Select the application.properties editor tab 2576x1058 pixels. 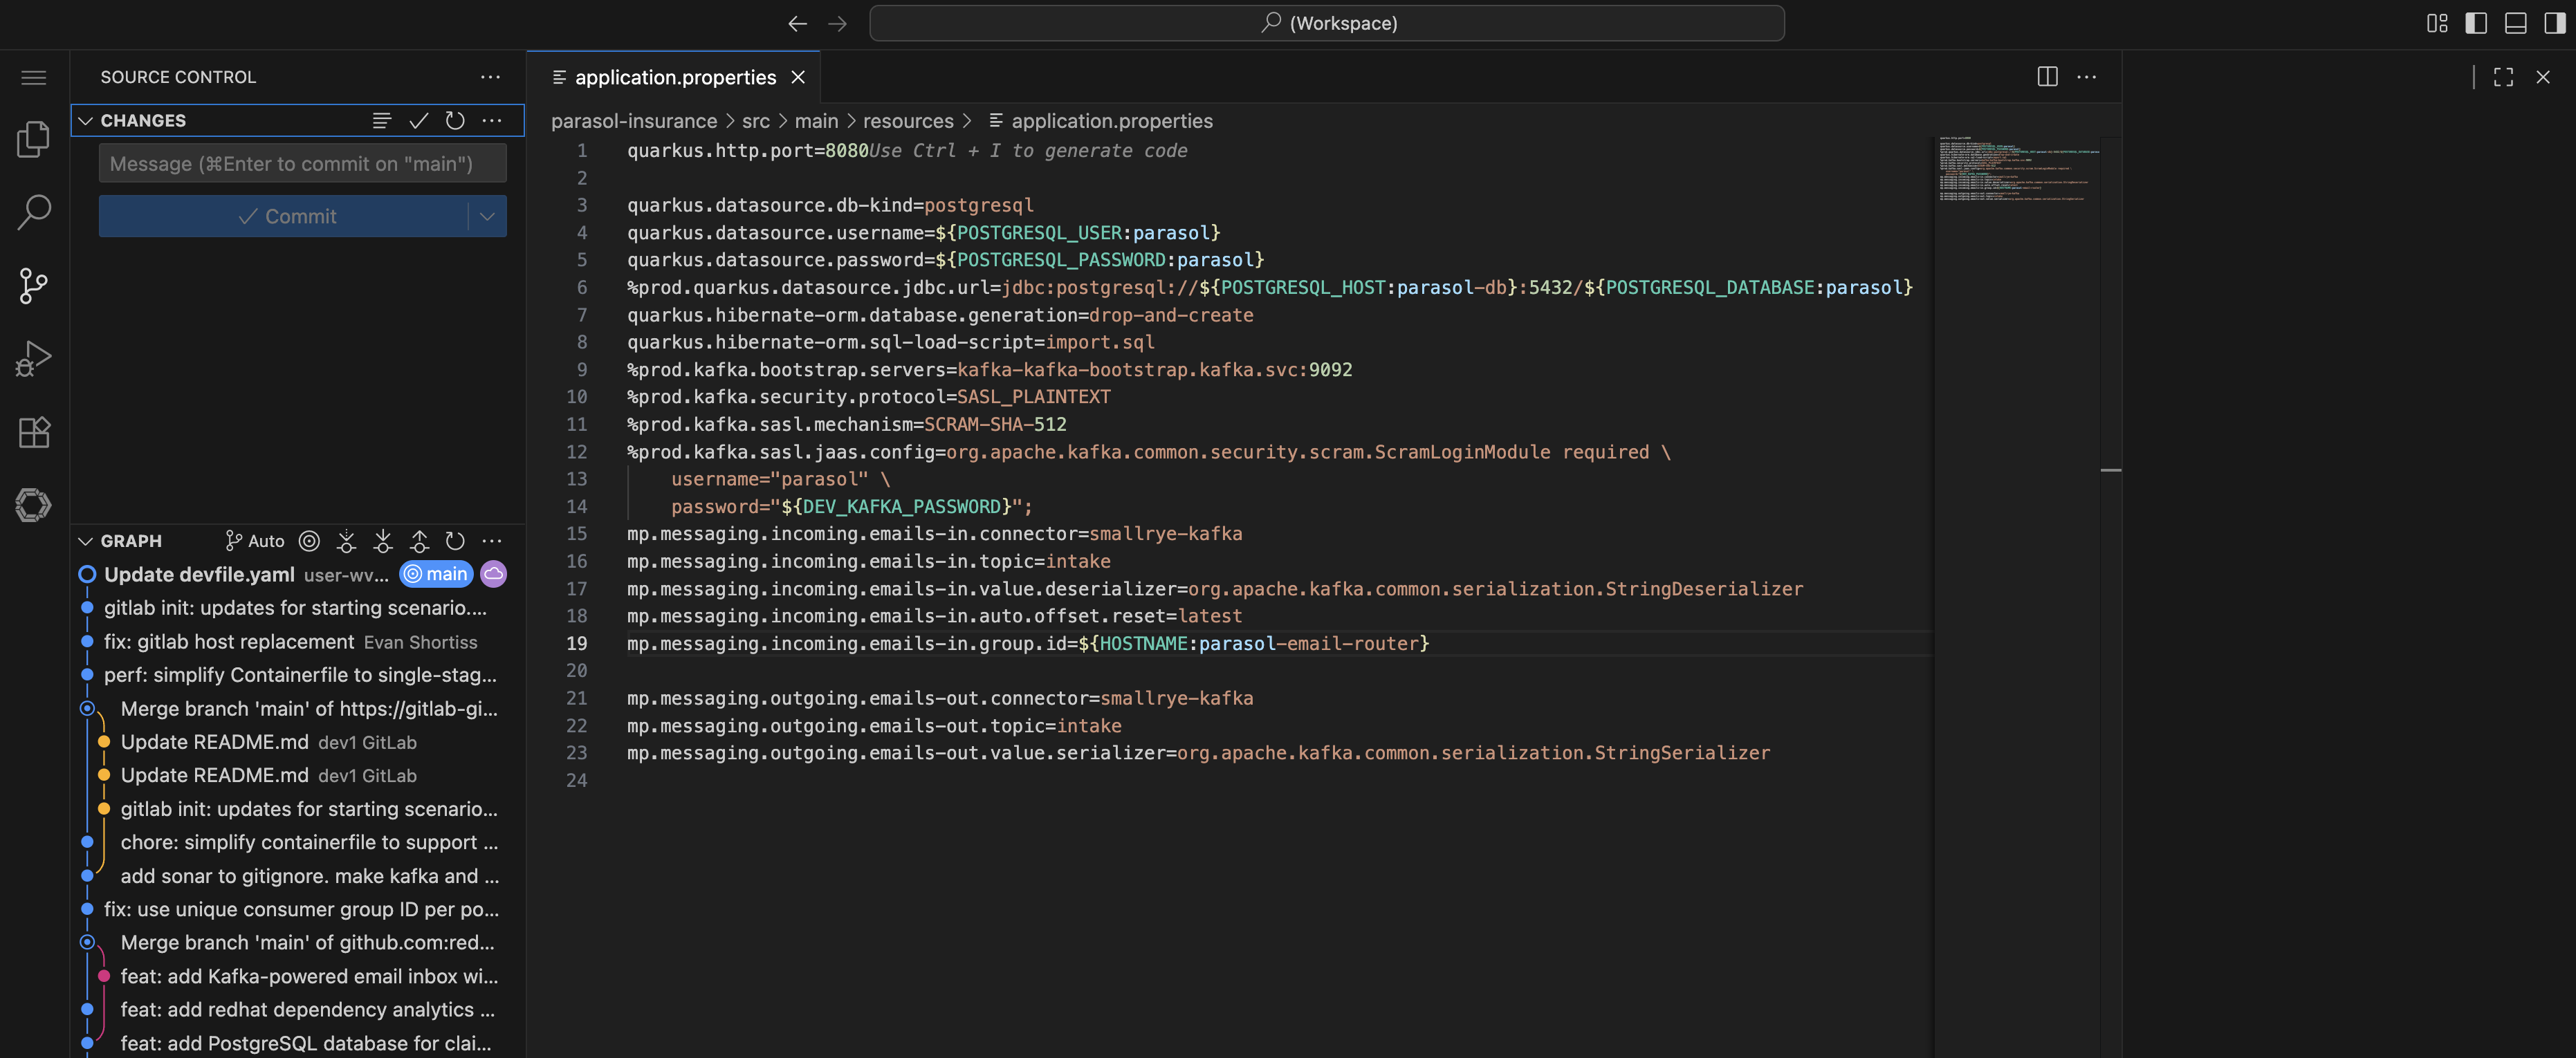[x=674, y=77]
